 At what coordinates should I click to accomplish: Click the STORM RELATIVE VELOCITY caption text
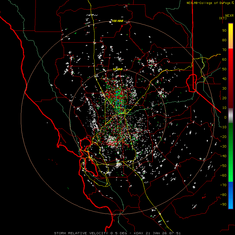pos(81,233)
